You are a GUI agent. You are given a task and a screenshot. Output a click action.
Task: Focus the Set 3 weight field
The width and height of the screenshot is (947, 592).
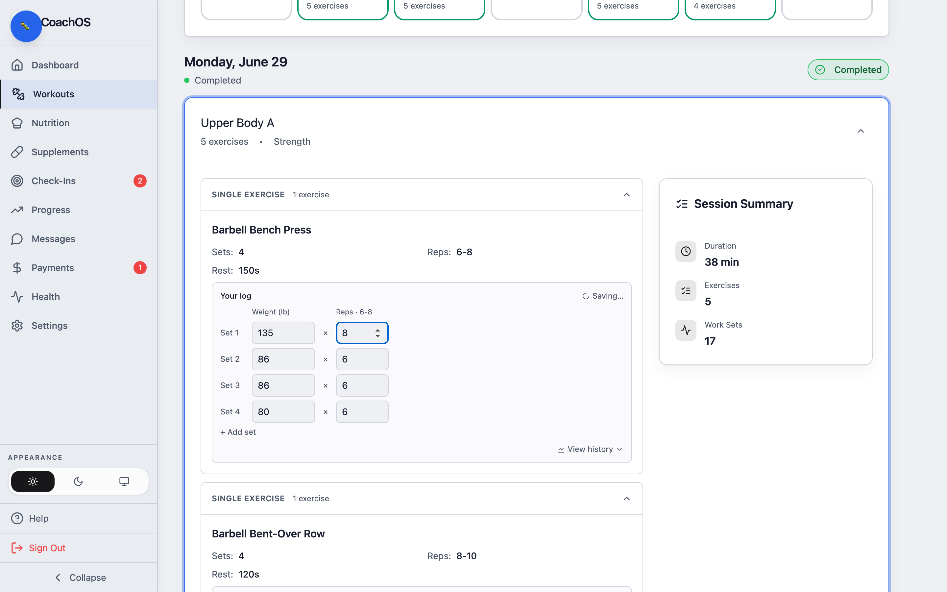point(283,385)
